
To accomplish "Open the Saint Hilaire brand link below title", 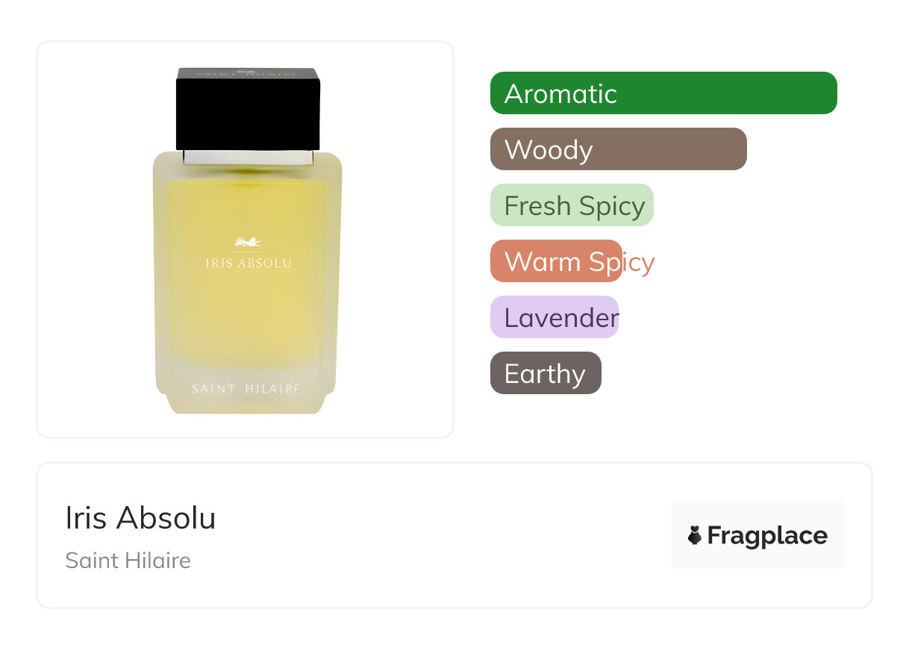I will tap(128, 561).
